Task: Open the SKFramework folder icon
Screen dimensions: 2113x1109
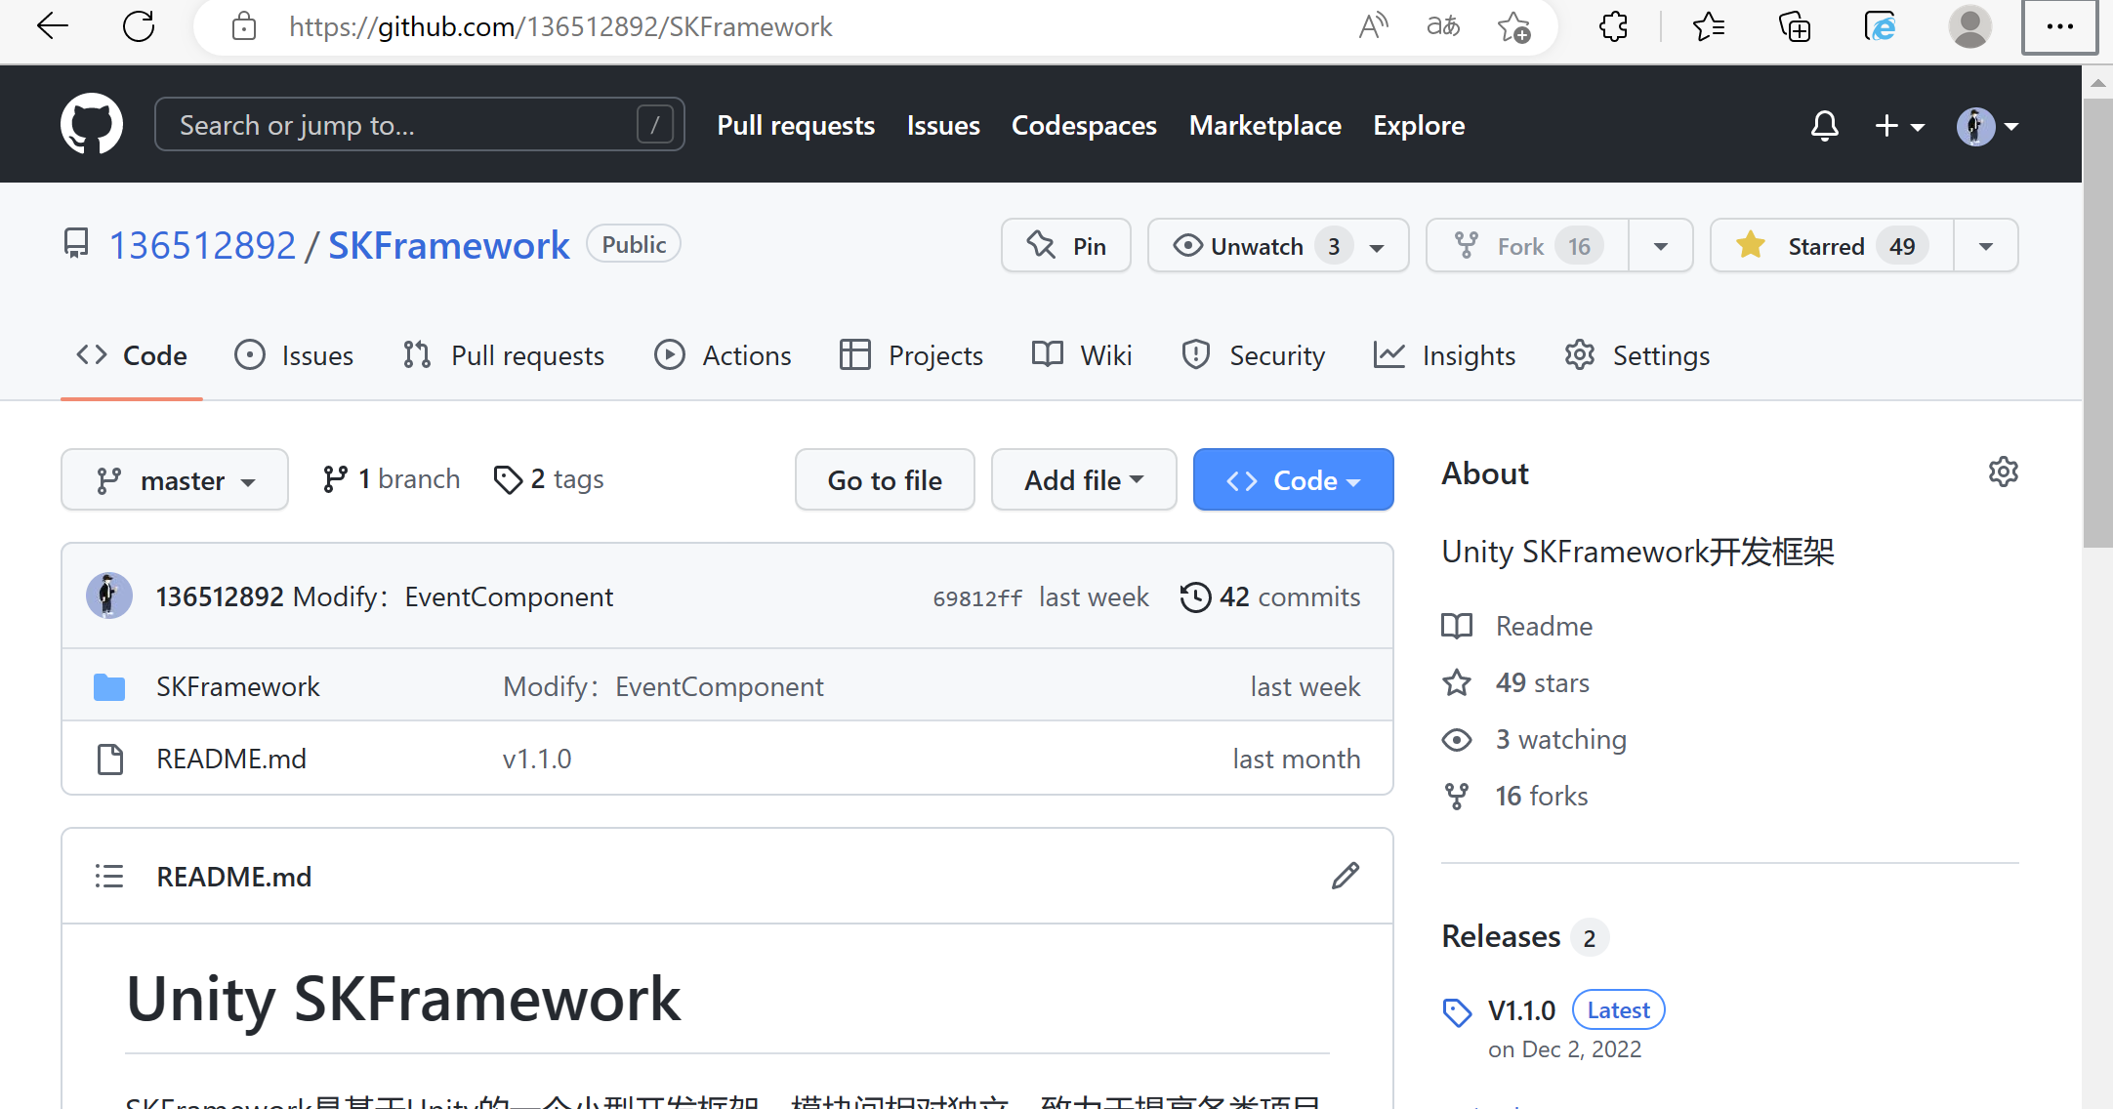Action: 109,686
